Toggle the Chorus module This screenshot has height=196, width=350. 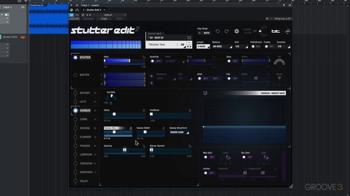[x=75, y=111]
